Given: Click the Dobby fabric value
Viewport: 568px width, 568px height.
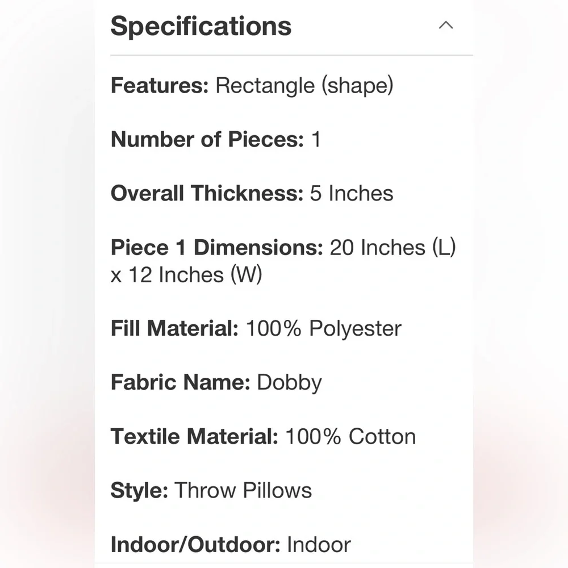Looking at the screenshot, I should (x=289, y=383).
